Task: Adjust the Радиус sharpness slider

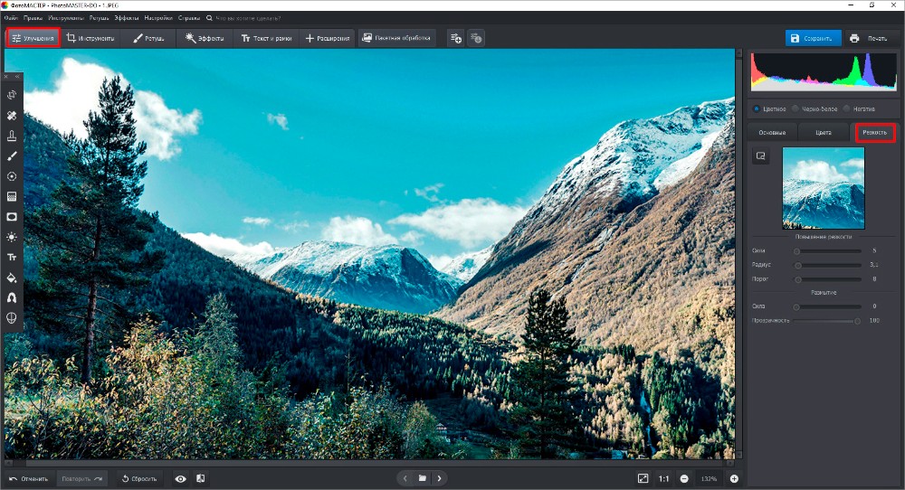Action: point(798,265)
